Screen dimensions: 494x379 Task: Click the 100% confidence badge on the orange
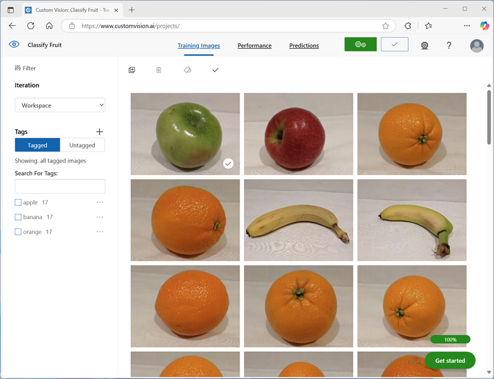pos(450,339)
